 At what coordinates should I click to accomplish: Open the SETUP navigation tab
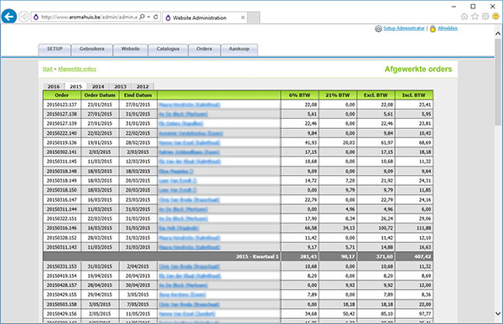click(54, 49)
